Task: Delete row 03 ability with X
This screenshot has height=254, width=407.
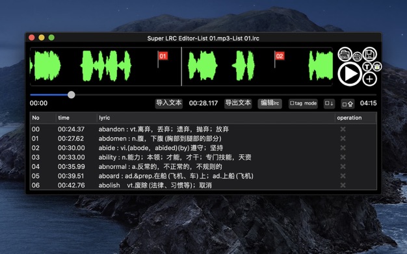Action: pos(343,157)
